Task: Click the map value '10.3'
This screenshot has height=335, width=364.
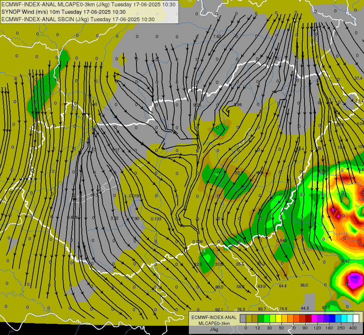Action: pos(94,195)
